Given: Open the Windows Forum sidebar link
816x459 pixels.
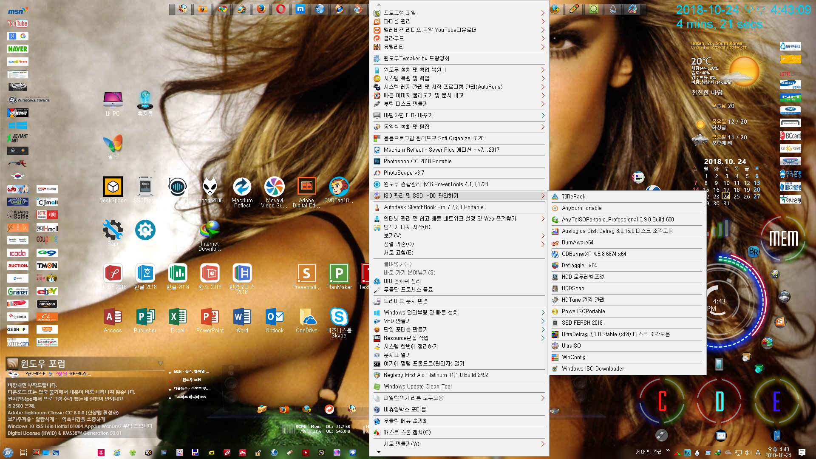Looking at the screenshot, I should tap(29, 100).
